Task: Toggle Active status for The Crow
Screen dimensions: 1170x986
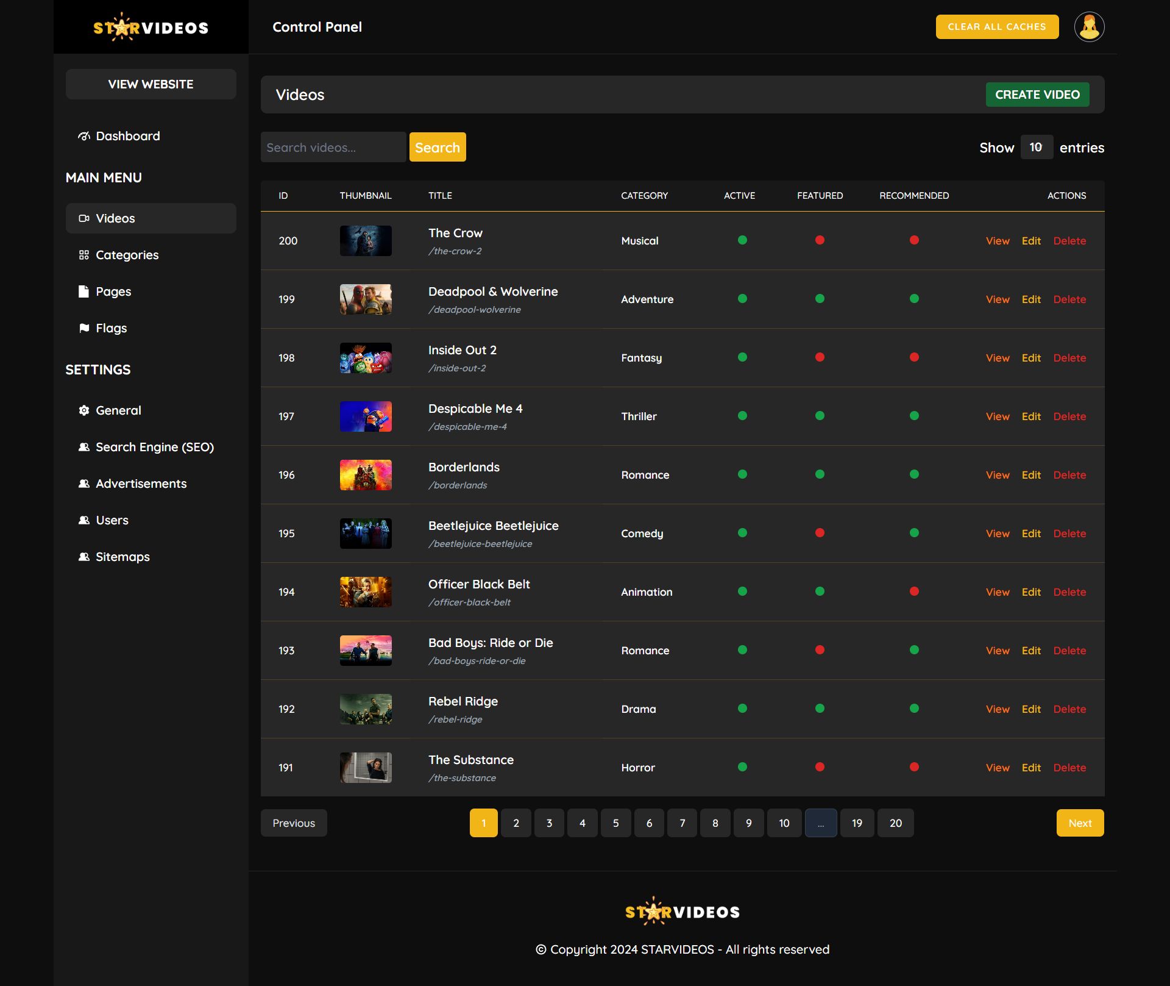Action: pyautogui.click(x=742, y=240)
